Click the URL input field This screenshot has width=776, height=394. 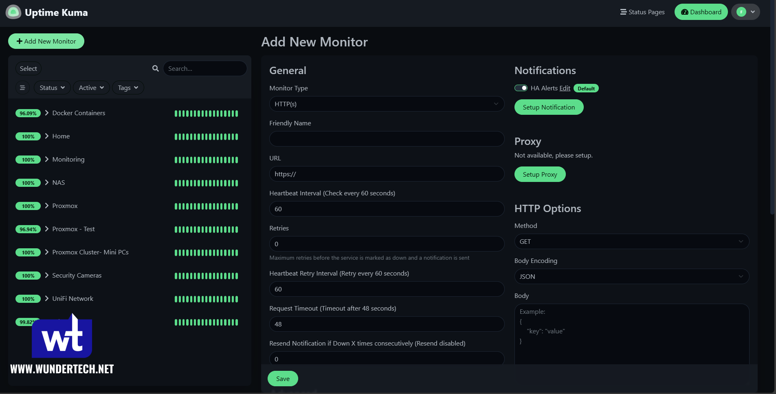point(387,174)
